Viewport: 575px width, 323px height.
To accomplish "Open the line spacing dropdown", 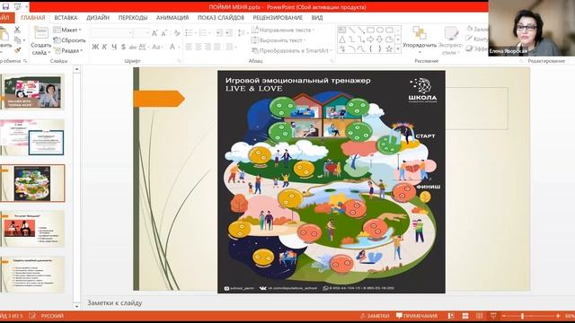I will 243,33.
